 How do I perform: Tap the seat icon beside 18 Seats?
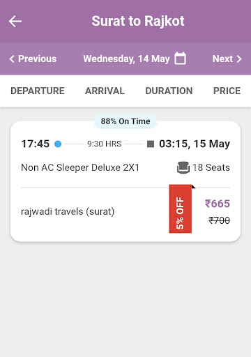[183, 167]
